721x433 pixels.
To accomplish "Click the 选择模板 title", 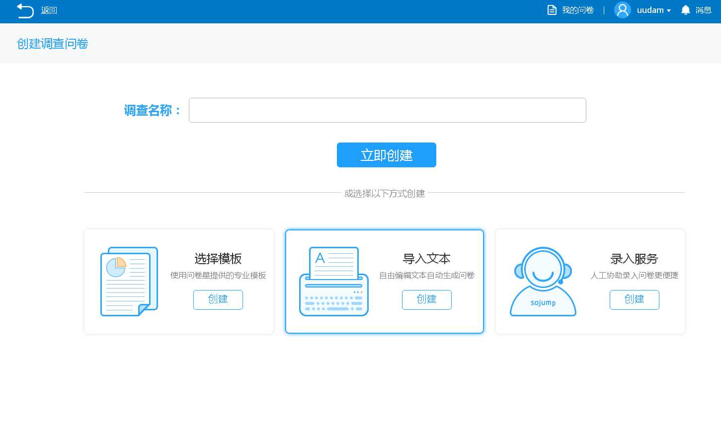I will coord(218,259).
